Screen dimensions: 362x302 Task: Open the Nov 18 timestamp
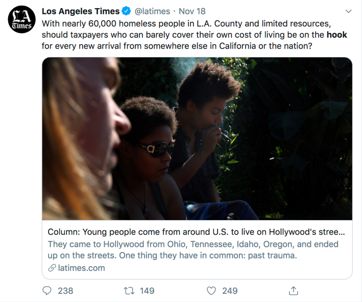(x=192, y=11)
